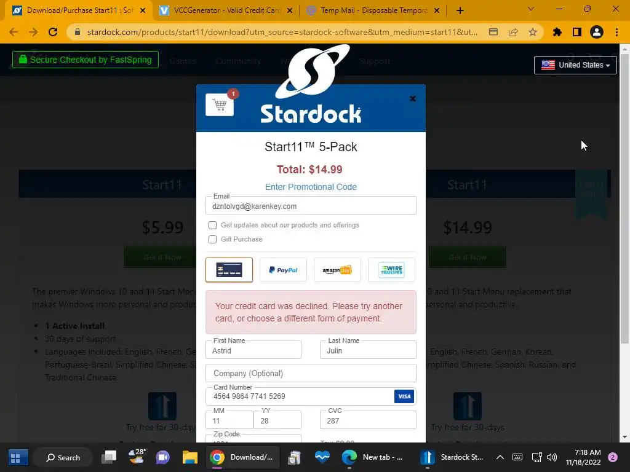Click Secure Checkout by FastSpring badge
This screenshot has width=630, height=472.
tap(85, 60)
